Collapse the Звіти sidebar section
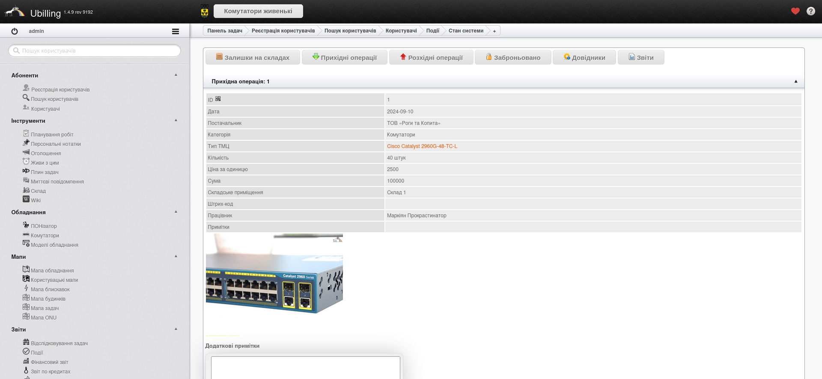 click(176, 329)
